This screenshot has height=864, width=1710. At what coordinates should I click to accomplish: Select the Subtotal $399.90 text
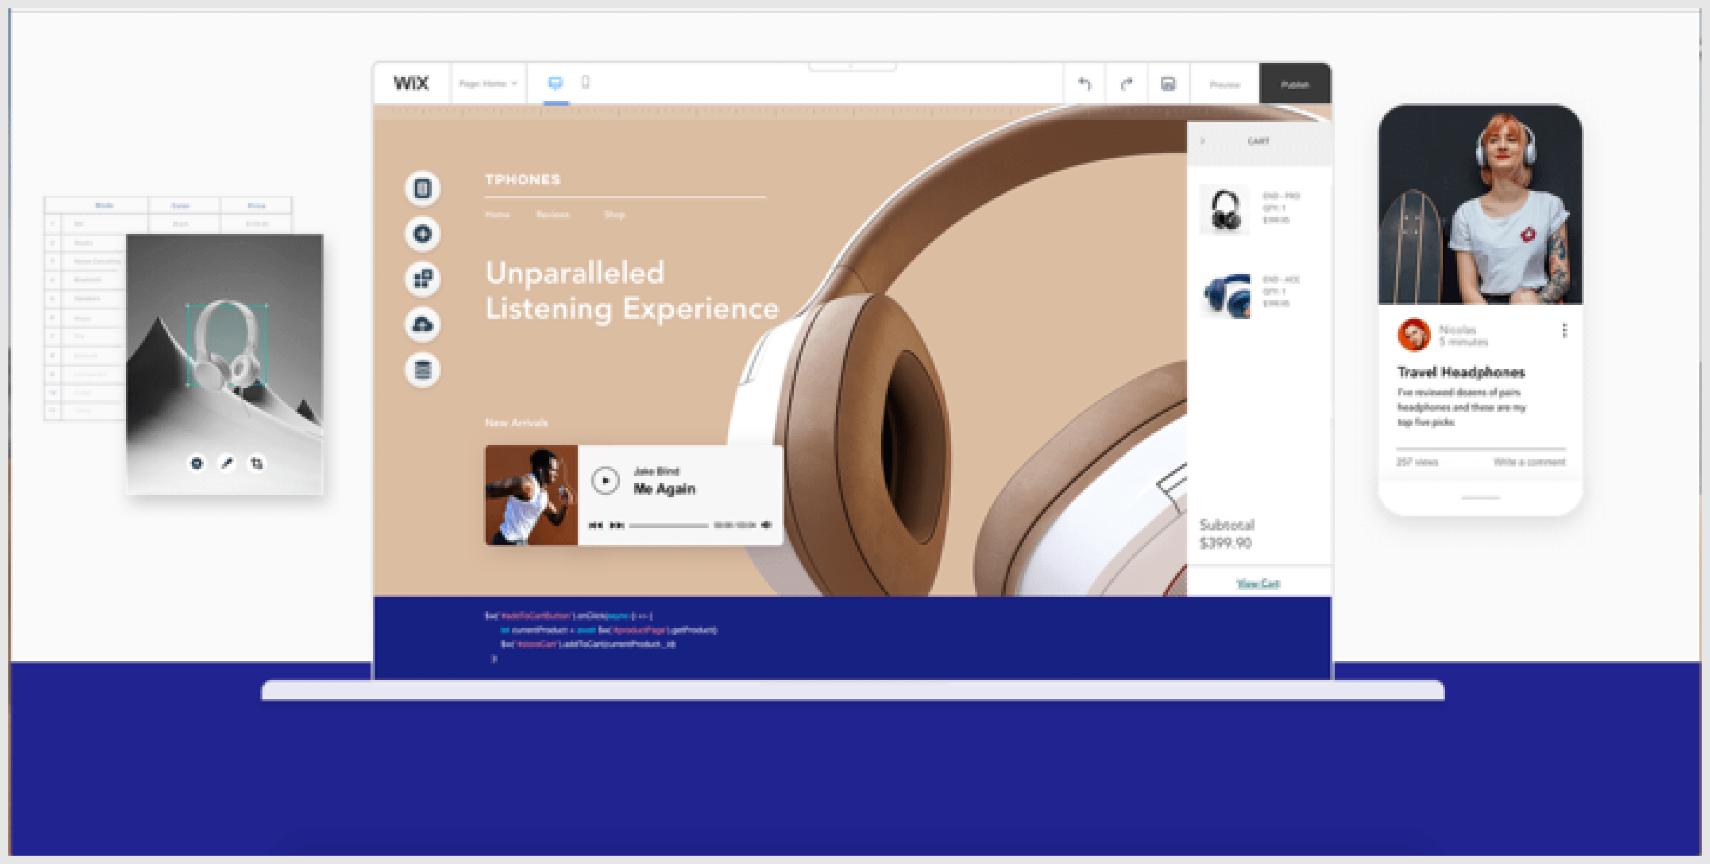coord(1227,534)
